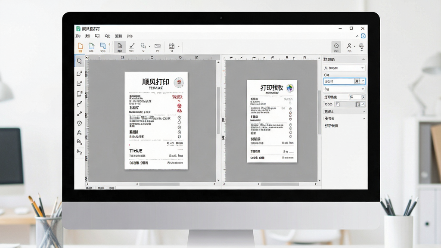
Task: Click the overlapping circles icon in the top toolbar
Action: (143, 46)
